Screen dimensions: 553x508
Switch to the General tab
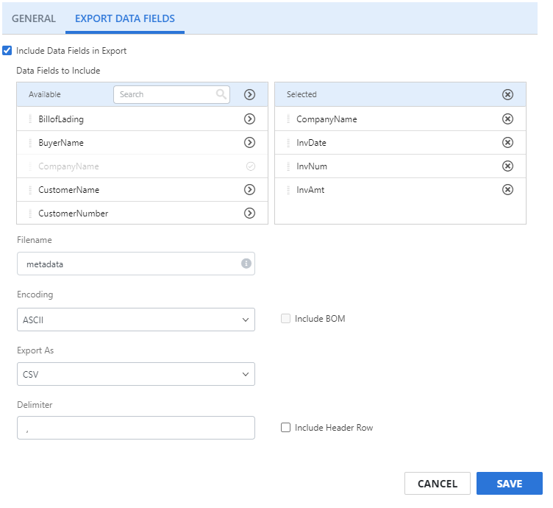[x=33, y=18]
